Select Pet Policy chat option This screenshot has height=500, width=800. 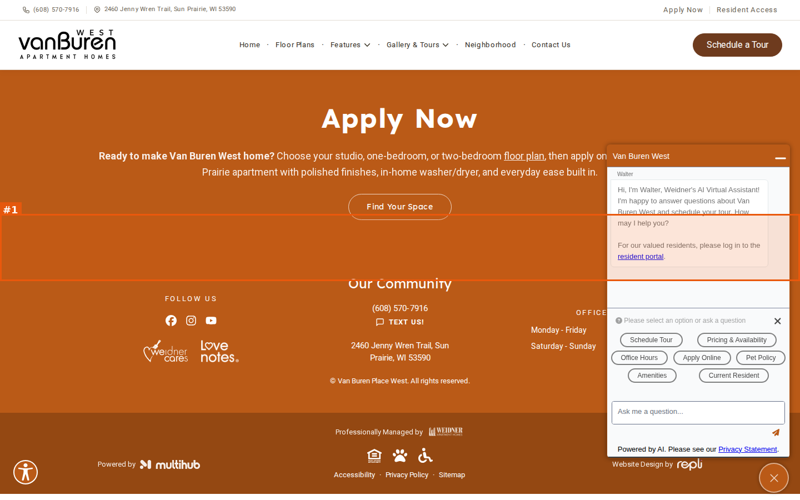pos(761,358)
